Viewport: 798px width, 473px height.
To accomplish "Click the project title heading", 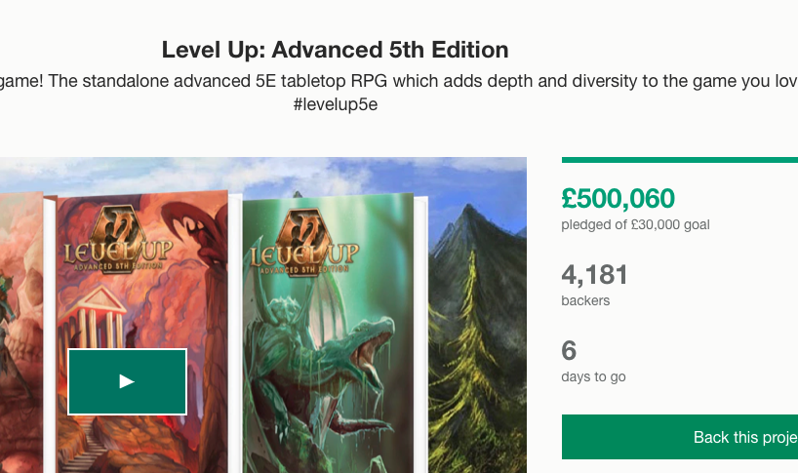I will click(x=335, y=50).
